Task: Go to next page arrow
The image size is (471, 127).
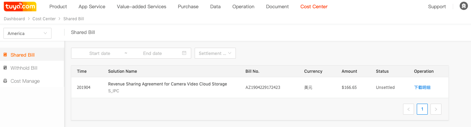Action: [x=436, y=109]
